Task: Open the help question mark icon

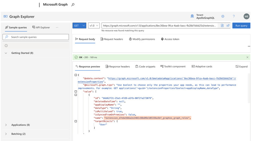Action: coord(234,16)
